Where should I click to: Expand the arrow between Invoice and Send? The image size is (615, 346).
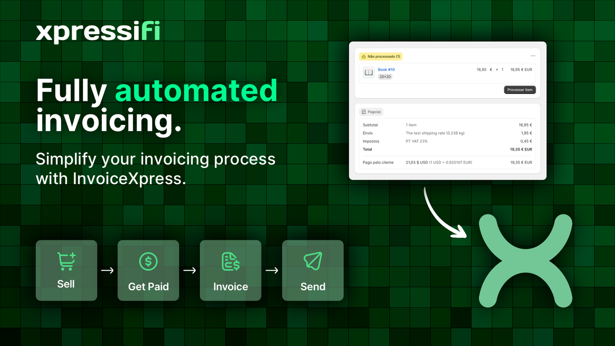271,271
